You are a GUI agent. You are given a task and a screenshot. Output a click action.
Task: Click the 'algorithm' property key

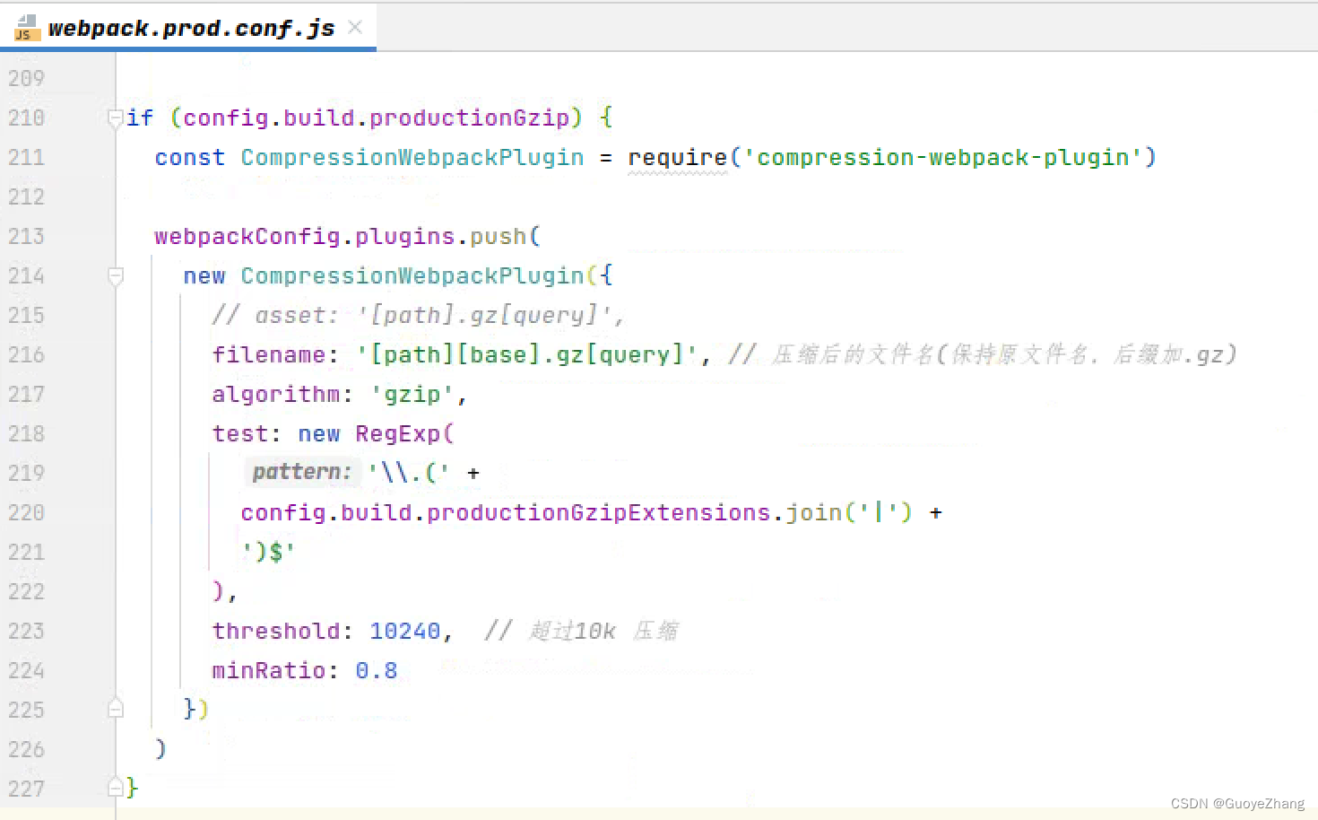275,395
